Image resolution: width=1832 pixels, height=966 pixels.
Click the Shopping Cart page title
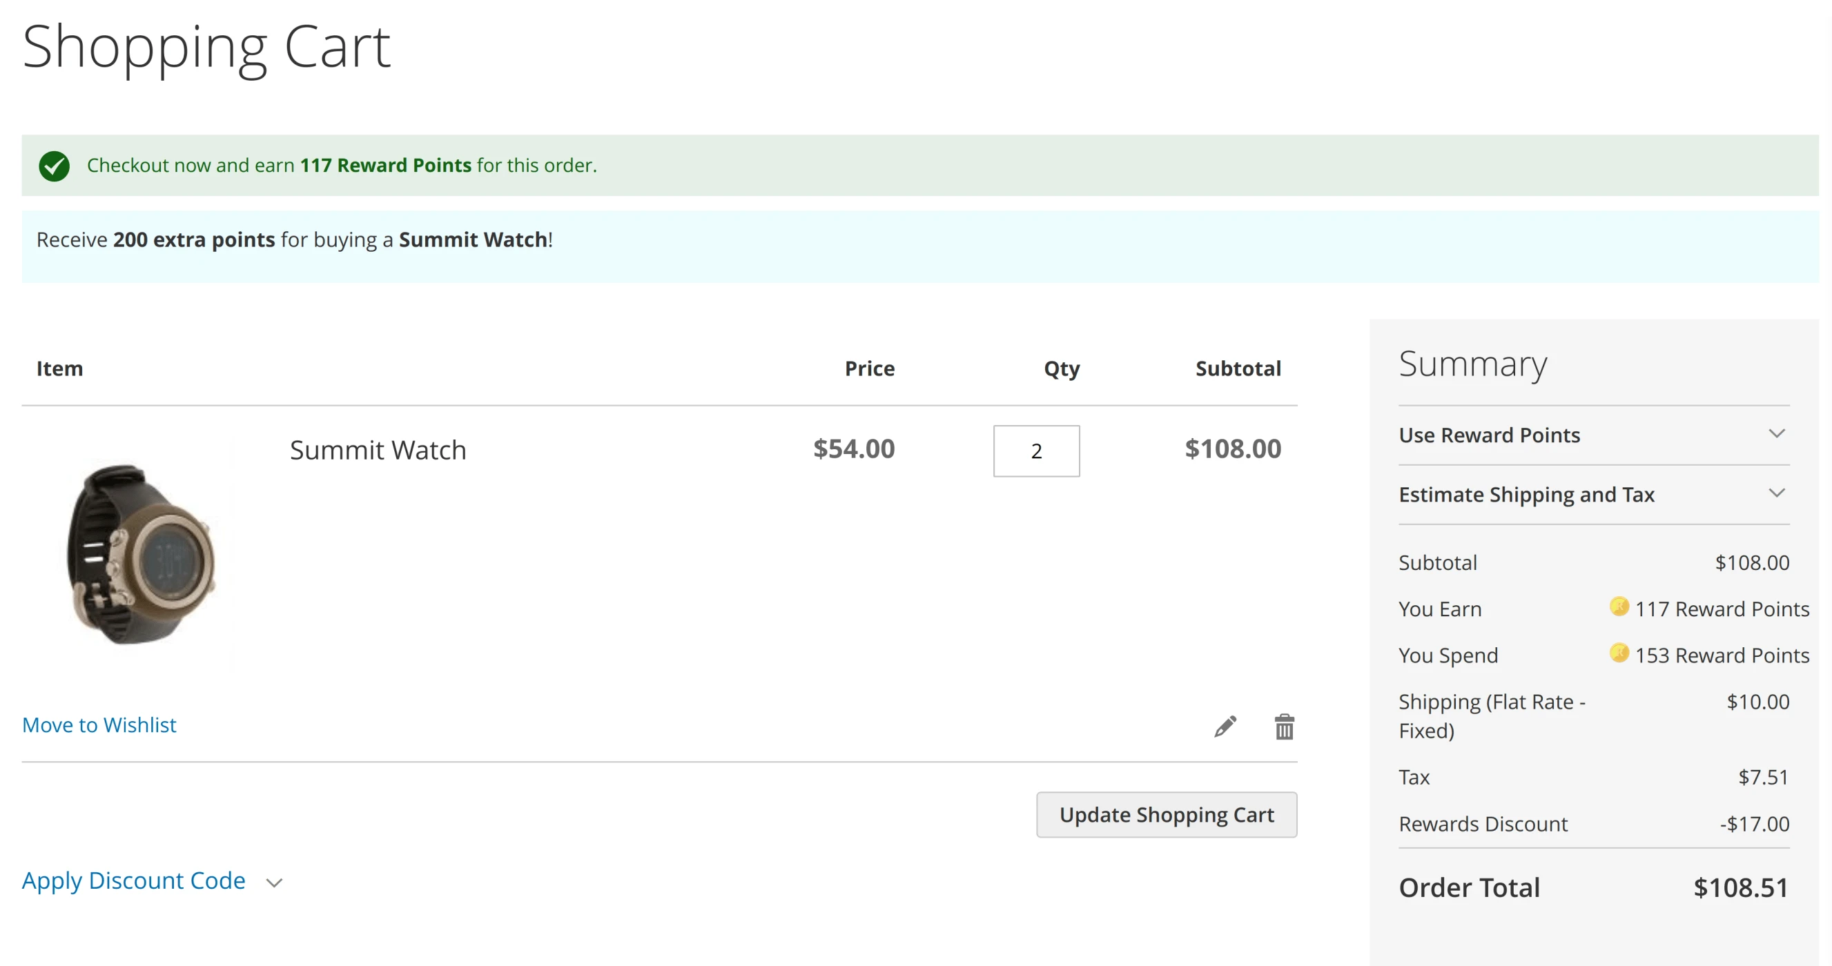tap(206, 46)
